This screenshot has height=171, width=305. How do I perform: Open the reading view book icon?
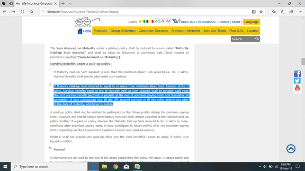point(254,12)
